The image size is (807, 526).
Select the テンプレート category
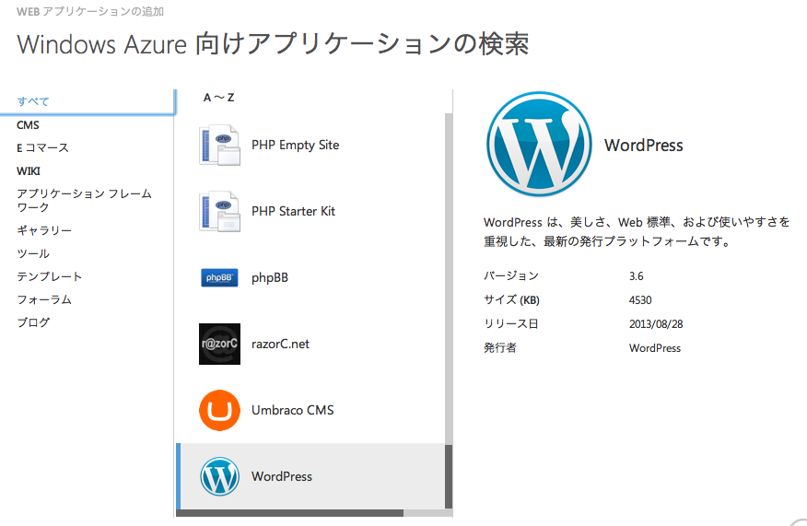[x=50, y=277]
